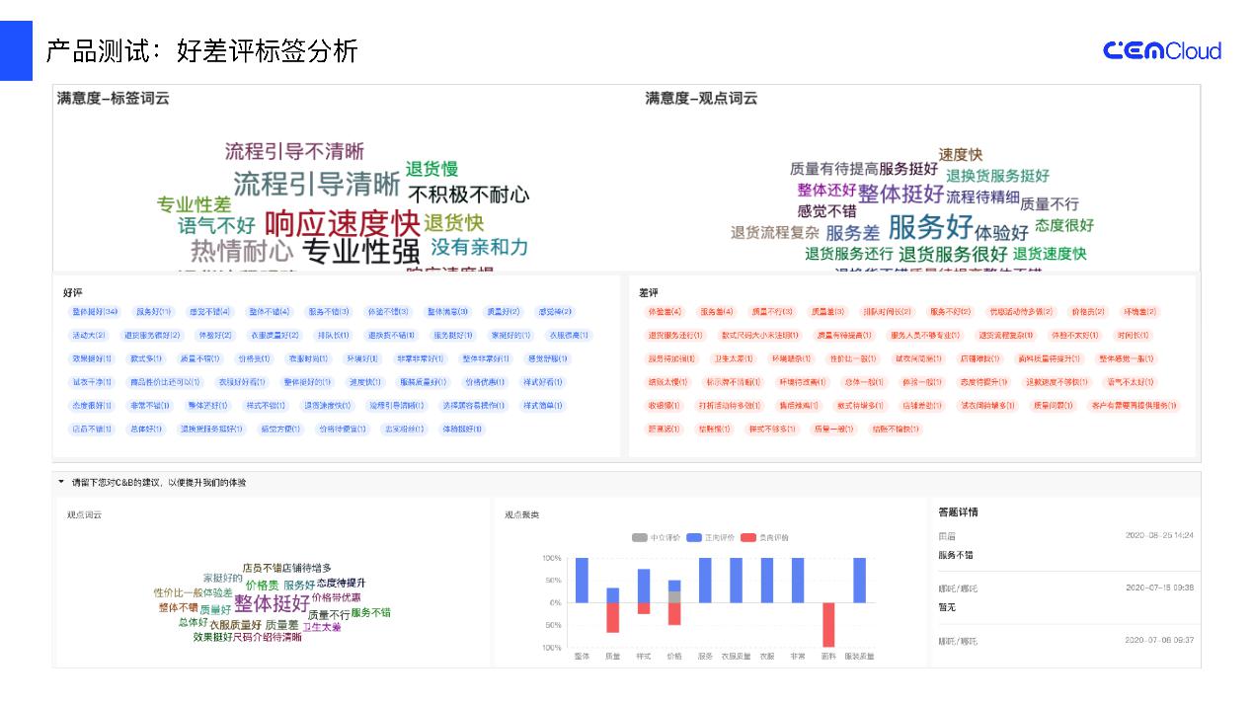Screen dimensions: 1253x705
Task: Click 流程引导清晰 in the tag word cloud
Action: click(x=316, y=184)
